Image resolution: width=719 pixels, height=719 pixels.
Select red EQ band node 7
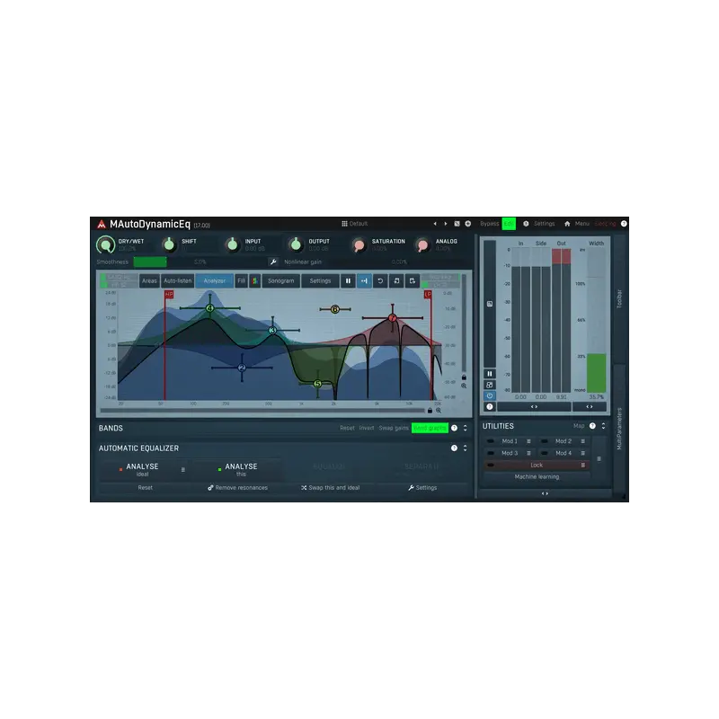pyautogui.click(x=392, y=318)
